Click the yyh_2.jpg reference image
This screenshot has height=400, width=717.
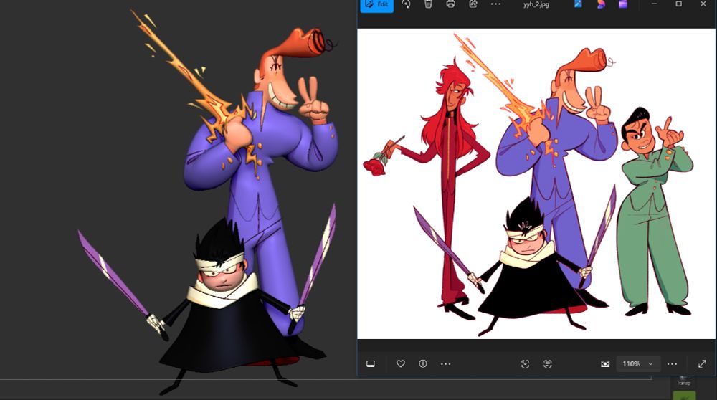click(x=536, y=184)
